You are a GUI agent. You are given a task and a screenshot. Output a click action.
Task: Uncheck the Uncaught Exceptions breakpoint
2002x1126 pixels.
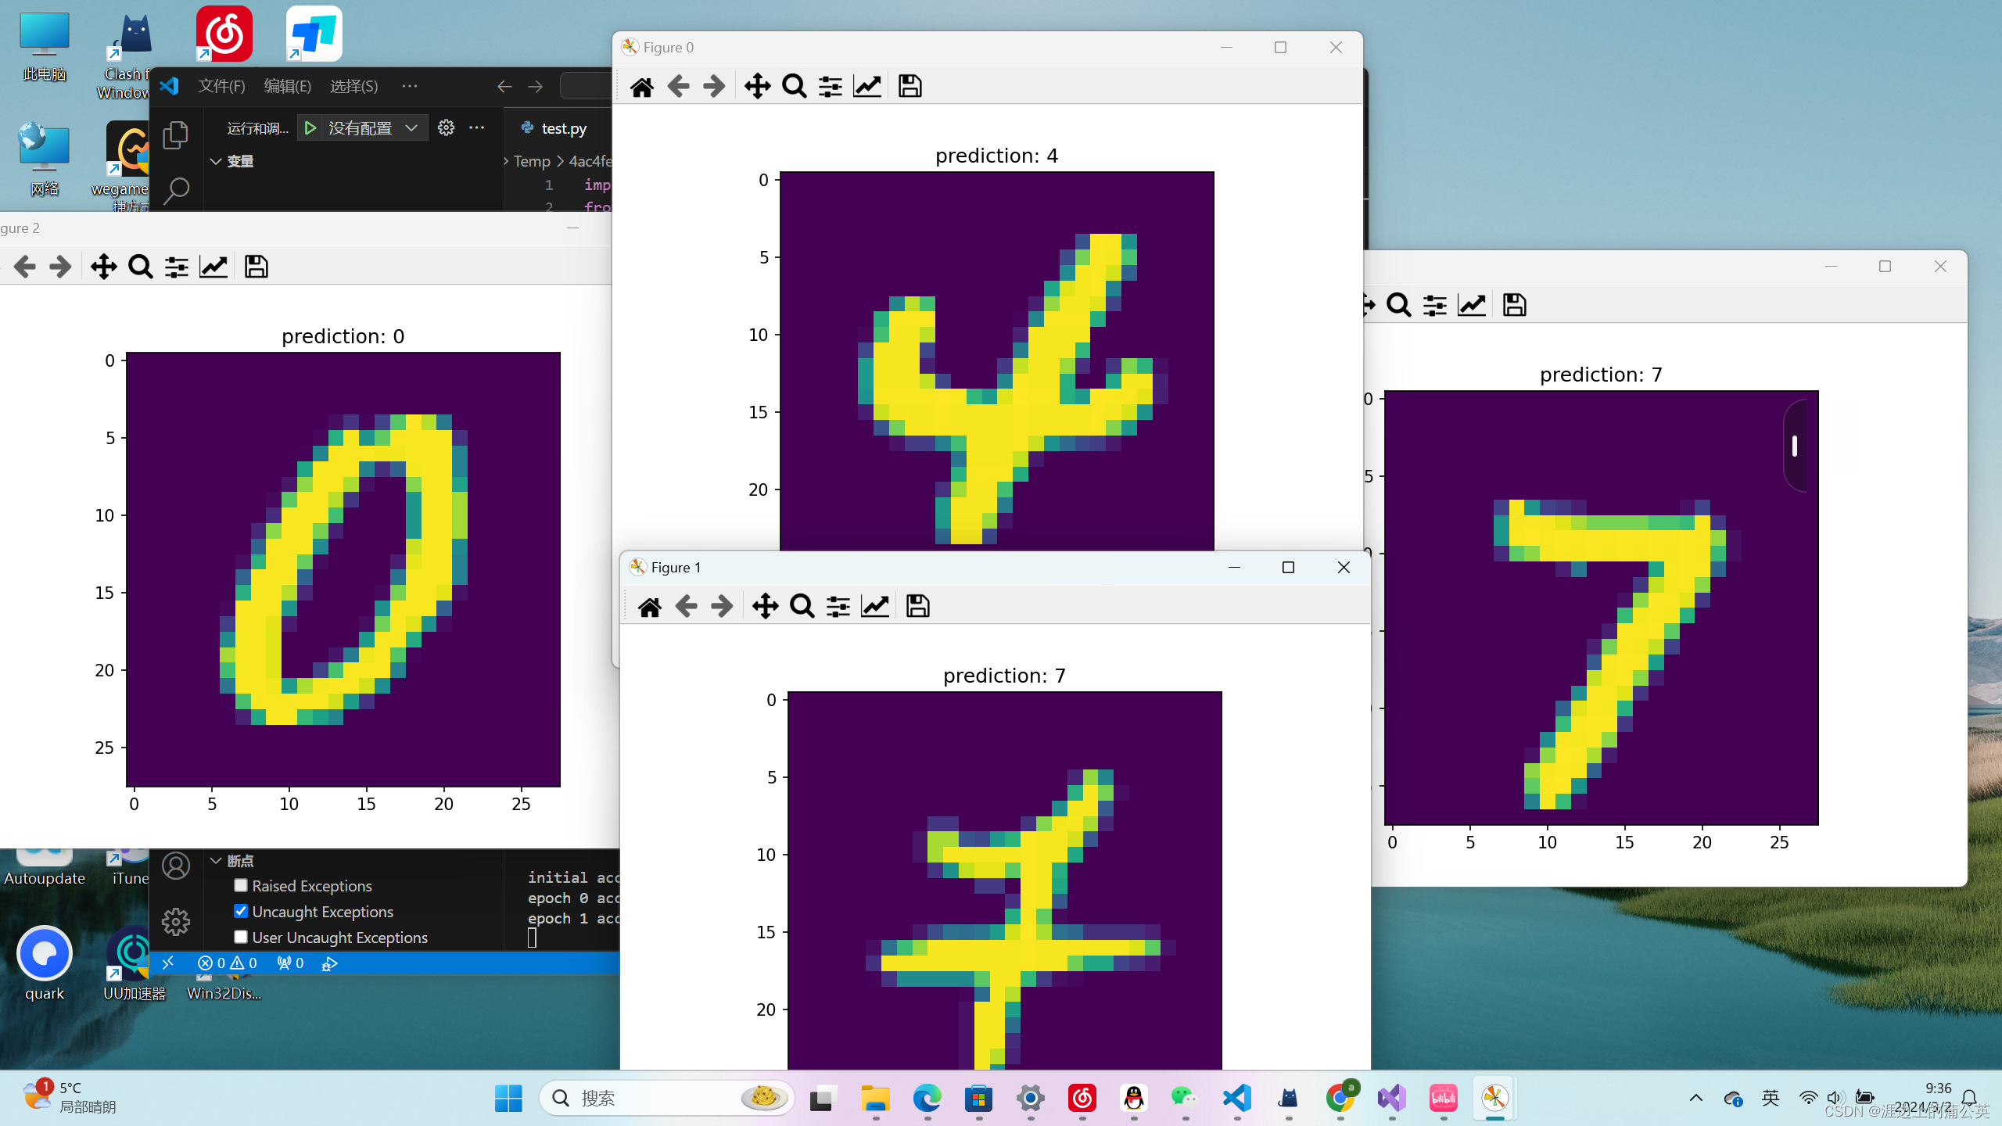point(240,911)
